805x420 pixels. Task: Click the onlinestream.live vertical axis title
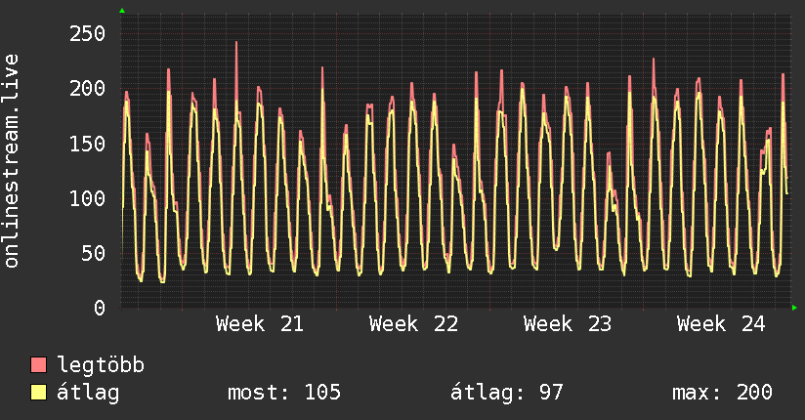pos(11,161)
